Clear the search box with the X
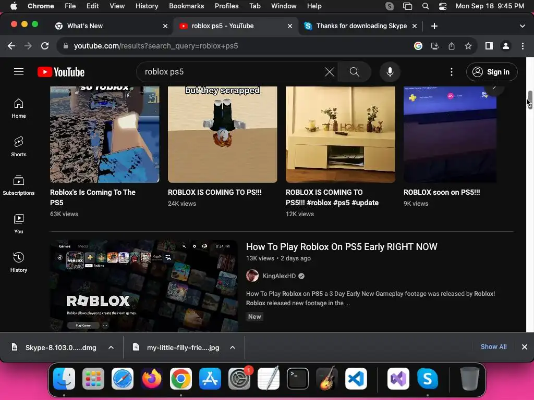Image resolution: width=534 pixels, height=400 pixels. pos(330,72)
